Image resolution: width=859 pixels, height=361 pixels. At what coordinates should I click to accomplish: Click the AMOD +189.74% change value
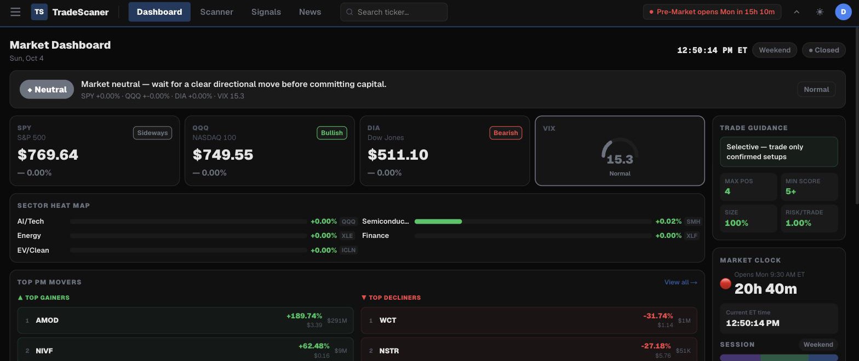[x=304, y=316]
